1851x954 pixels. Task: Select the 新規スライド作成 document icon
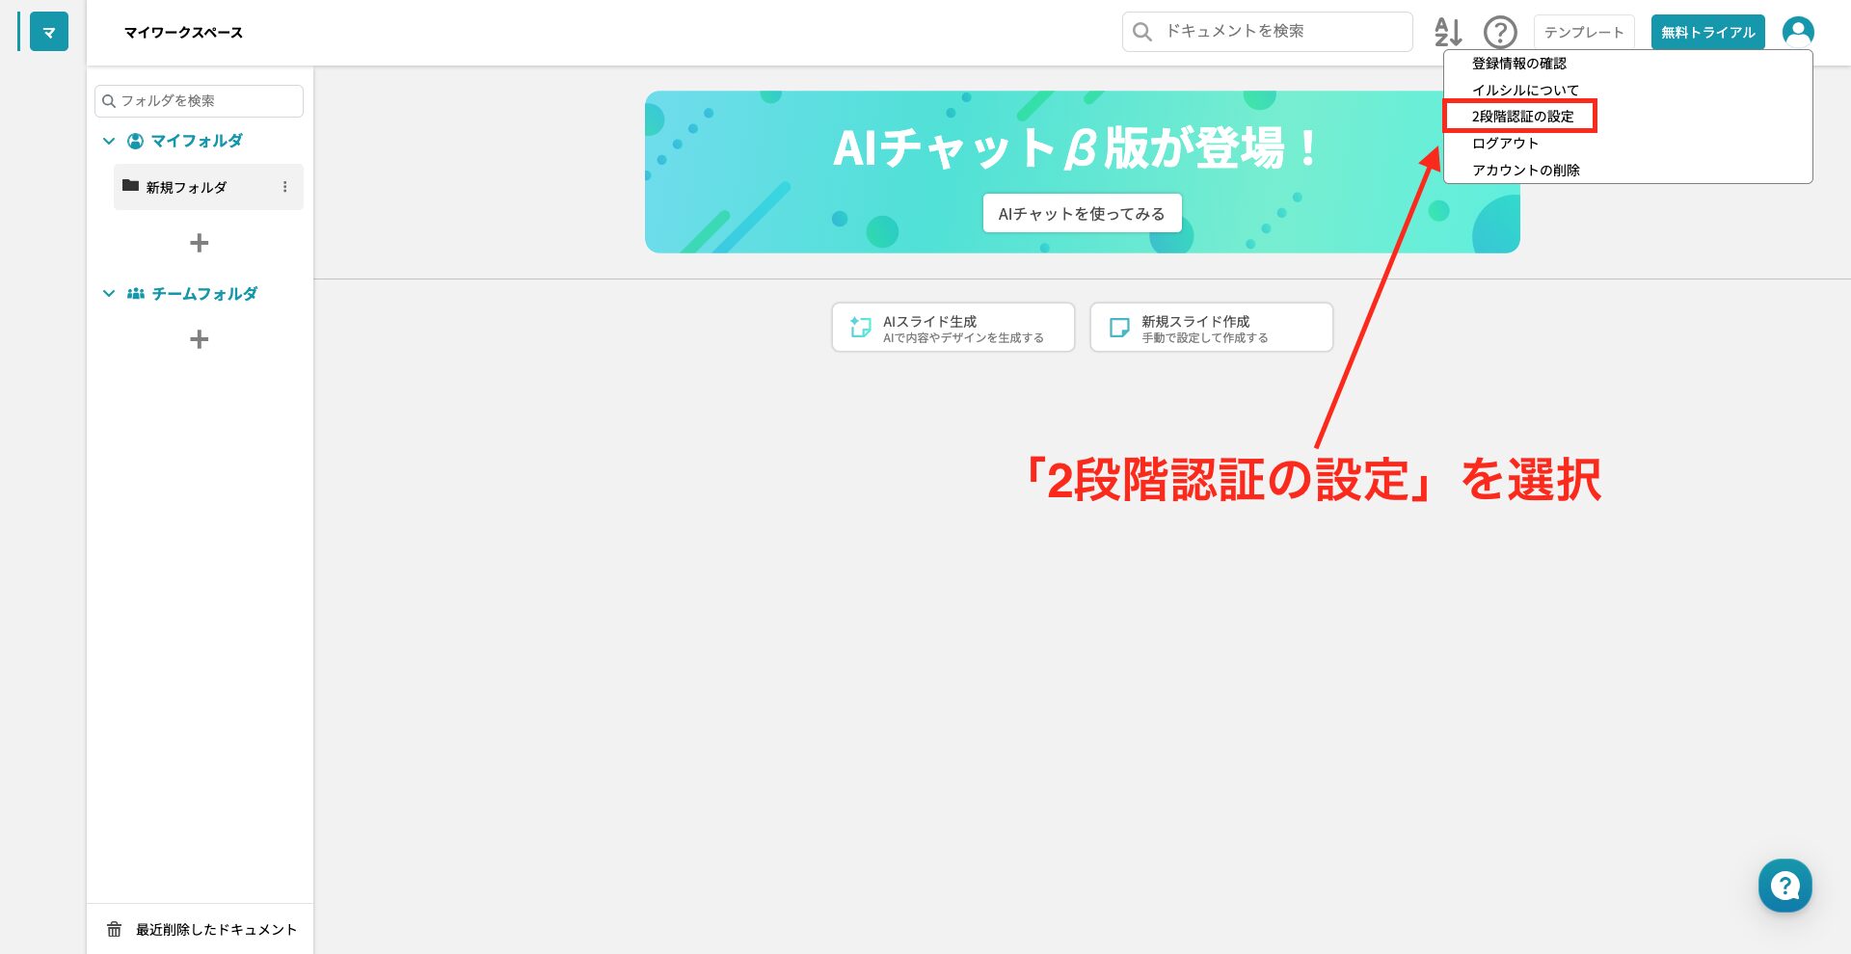click(1119, 327)
